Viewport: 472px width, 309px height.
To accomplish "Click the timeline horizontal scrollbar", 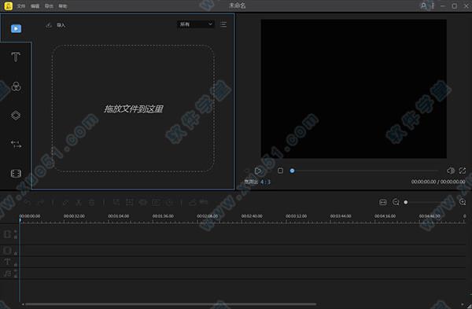I will (x=171, y=304).
